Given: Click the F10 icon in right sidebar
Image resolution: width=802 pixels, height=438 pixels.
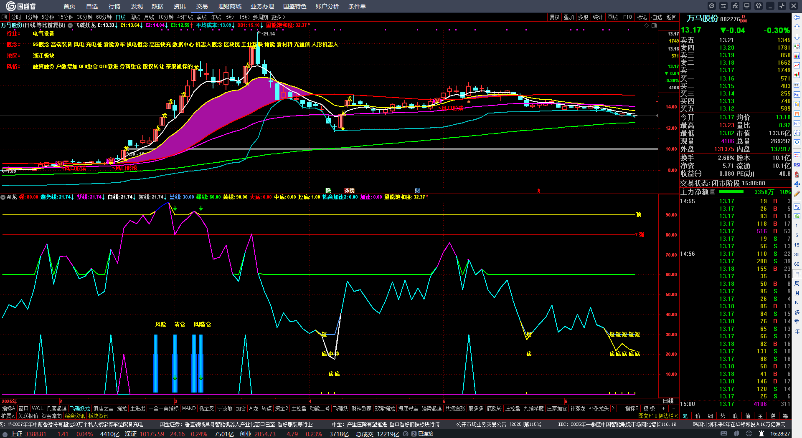Looking at the screenshot, I should pyautogui.click(x=797, y=95).
